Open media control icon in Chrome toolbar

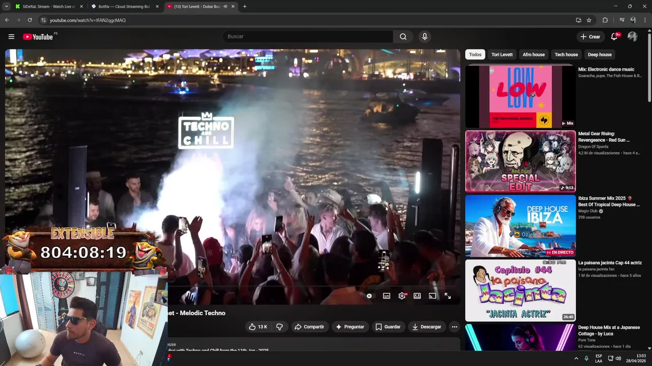[622, 20]
